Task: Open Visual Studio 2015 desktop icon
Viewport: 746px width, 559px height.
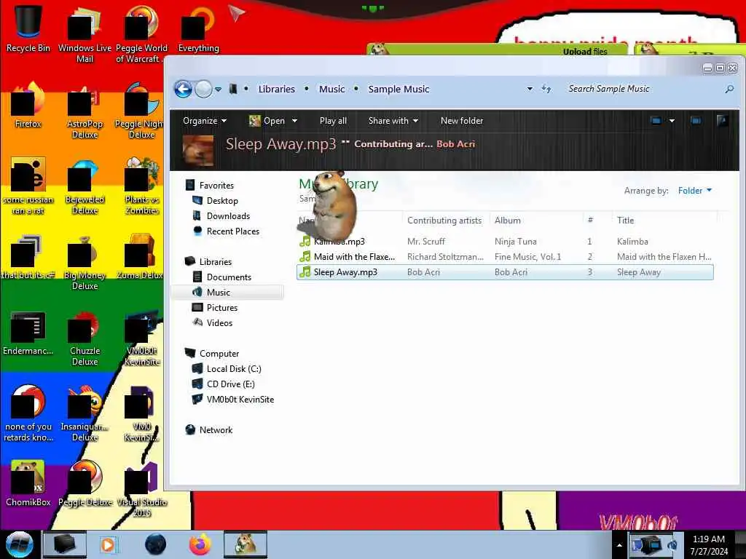Action: point(141,489)
